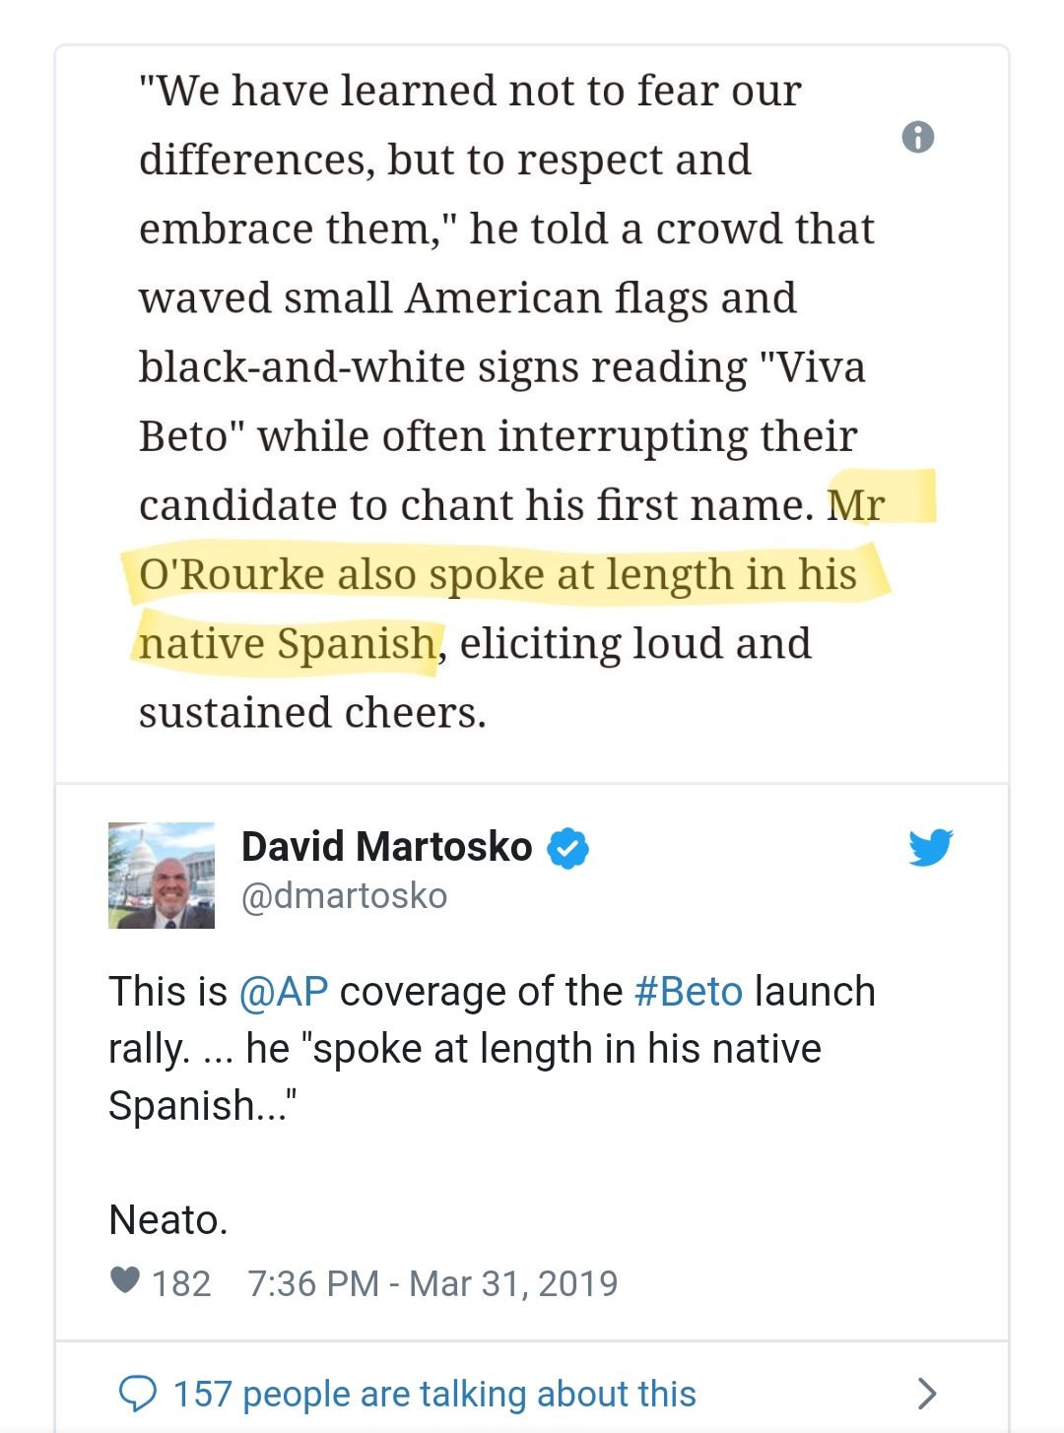Click the 'sustained cheers.' article text

[312, 713]
